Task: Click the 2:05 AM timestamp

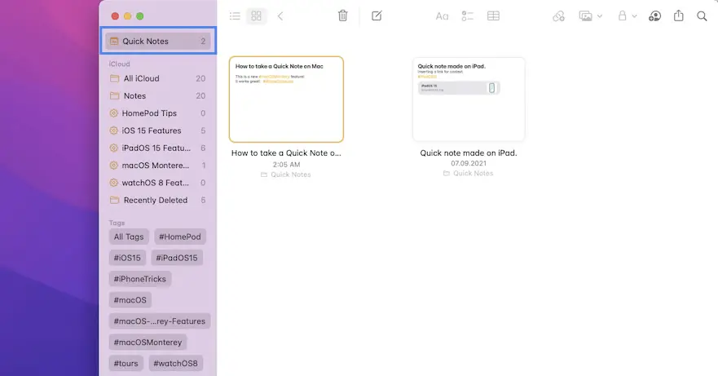Action: click(287, 165)
